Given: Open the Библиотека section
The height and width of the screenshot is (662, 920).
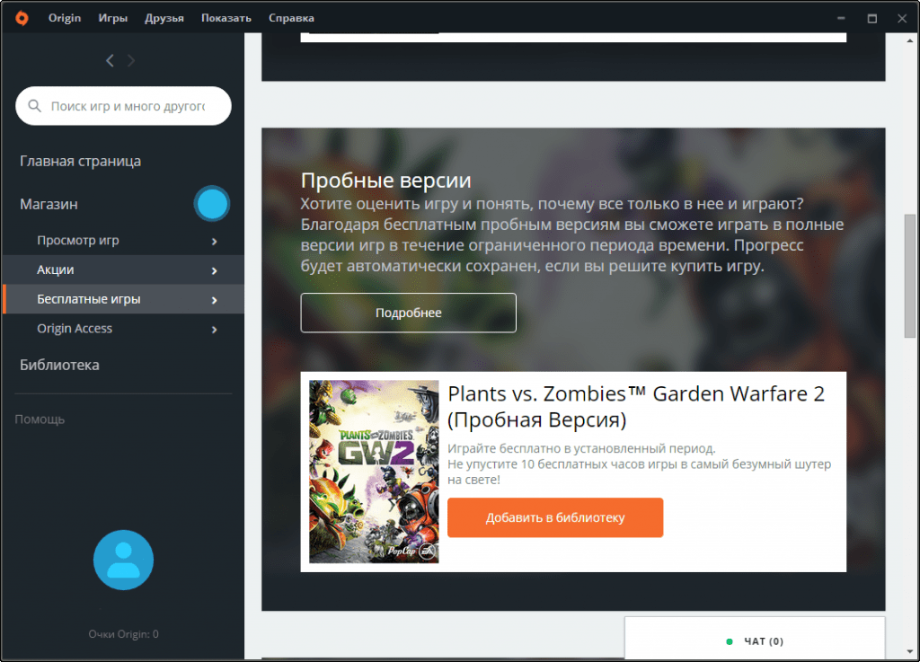Looking at the screenshot, I should pyautogui.click(x=59, y=365).
